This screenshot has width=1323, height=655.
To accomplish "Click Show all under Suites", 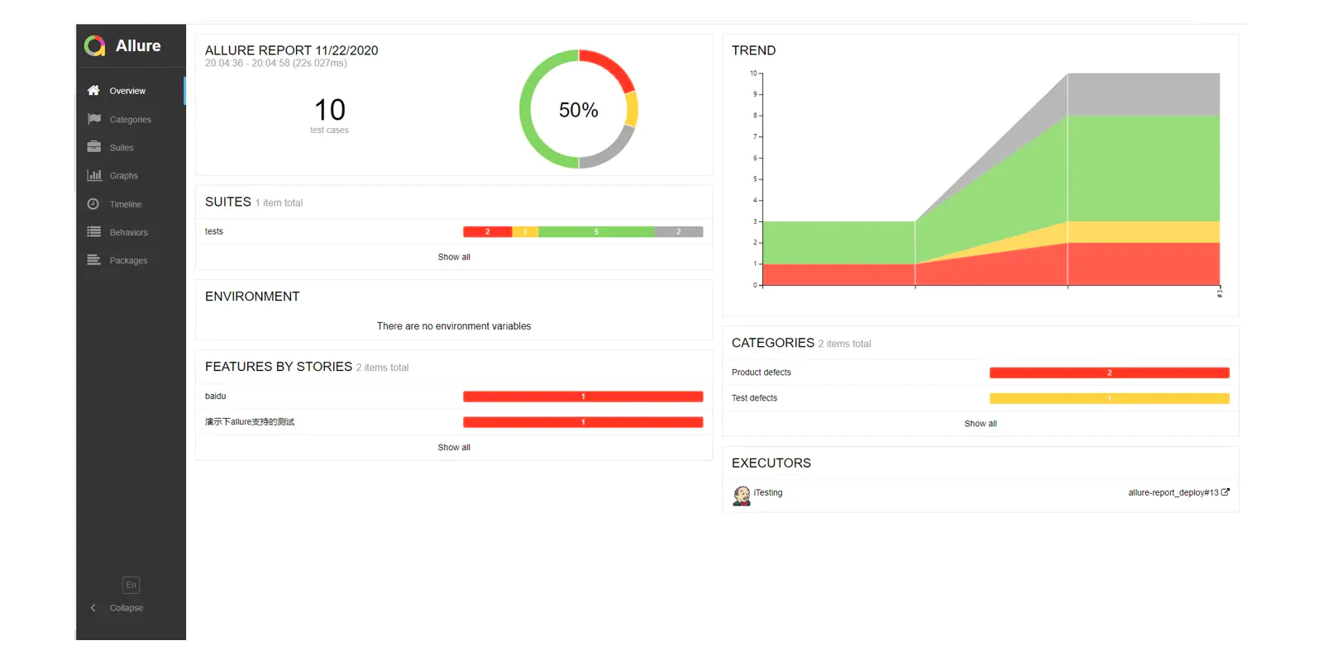I will [x=454, y=257].
